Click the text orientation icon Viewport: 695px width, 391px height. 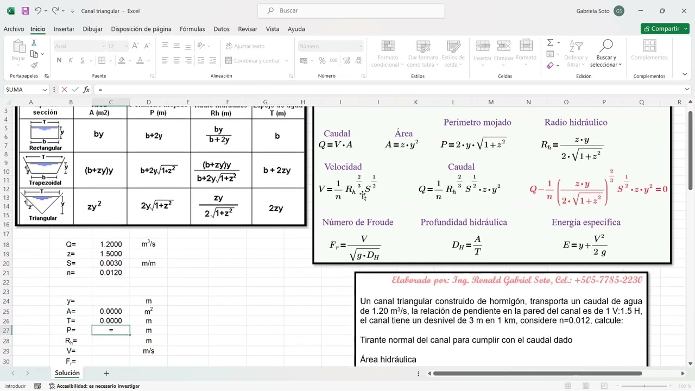click(x=201, y=46)
